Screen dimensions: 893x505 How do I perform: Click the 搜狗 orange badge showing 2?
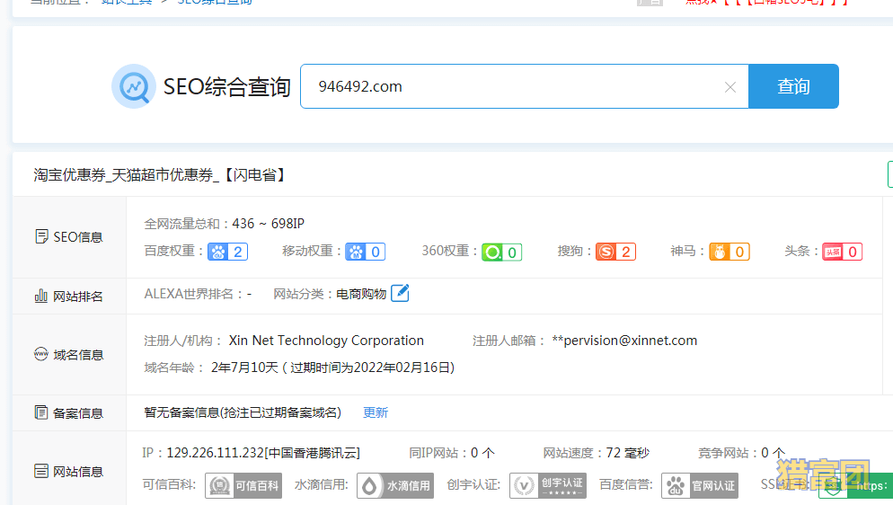pos(615,252)
